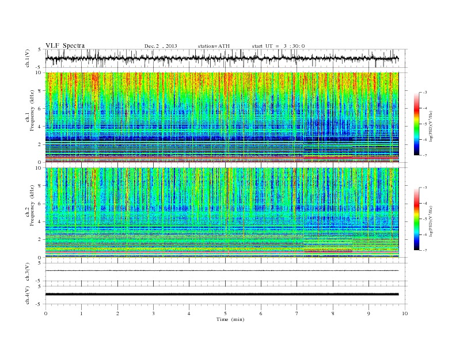Click the "ch.3(V)" axis label
The width and height of the screenshot is (456, 352).
tap(28, 272)
